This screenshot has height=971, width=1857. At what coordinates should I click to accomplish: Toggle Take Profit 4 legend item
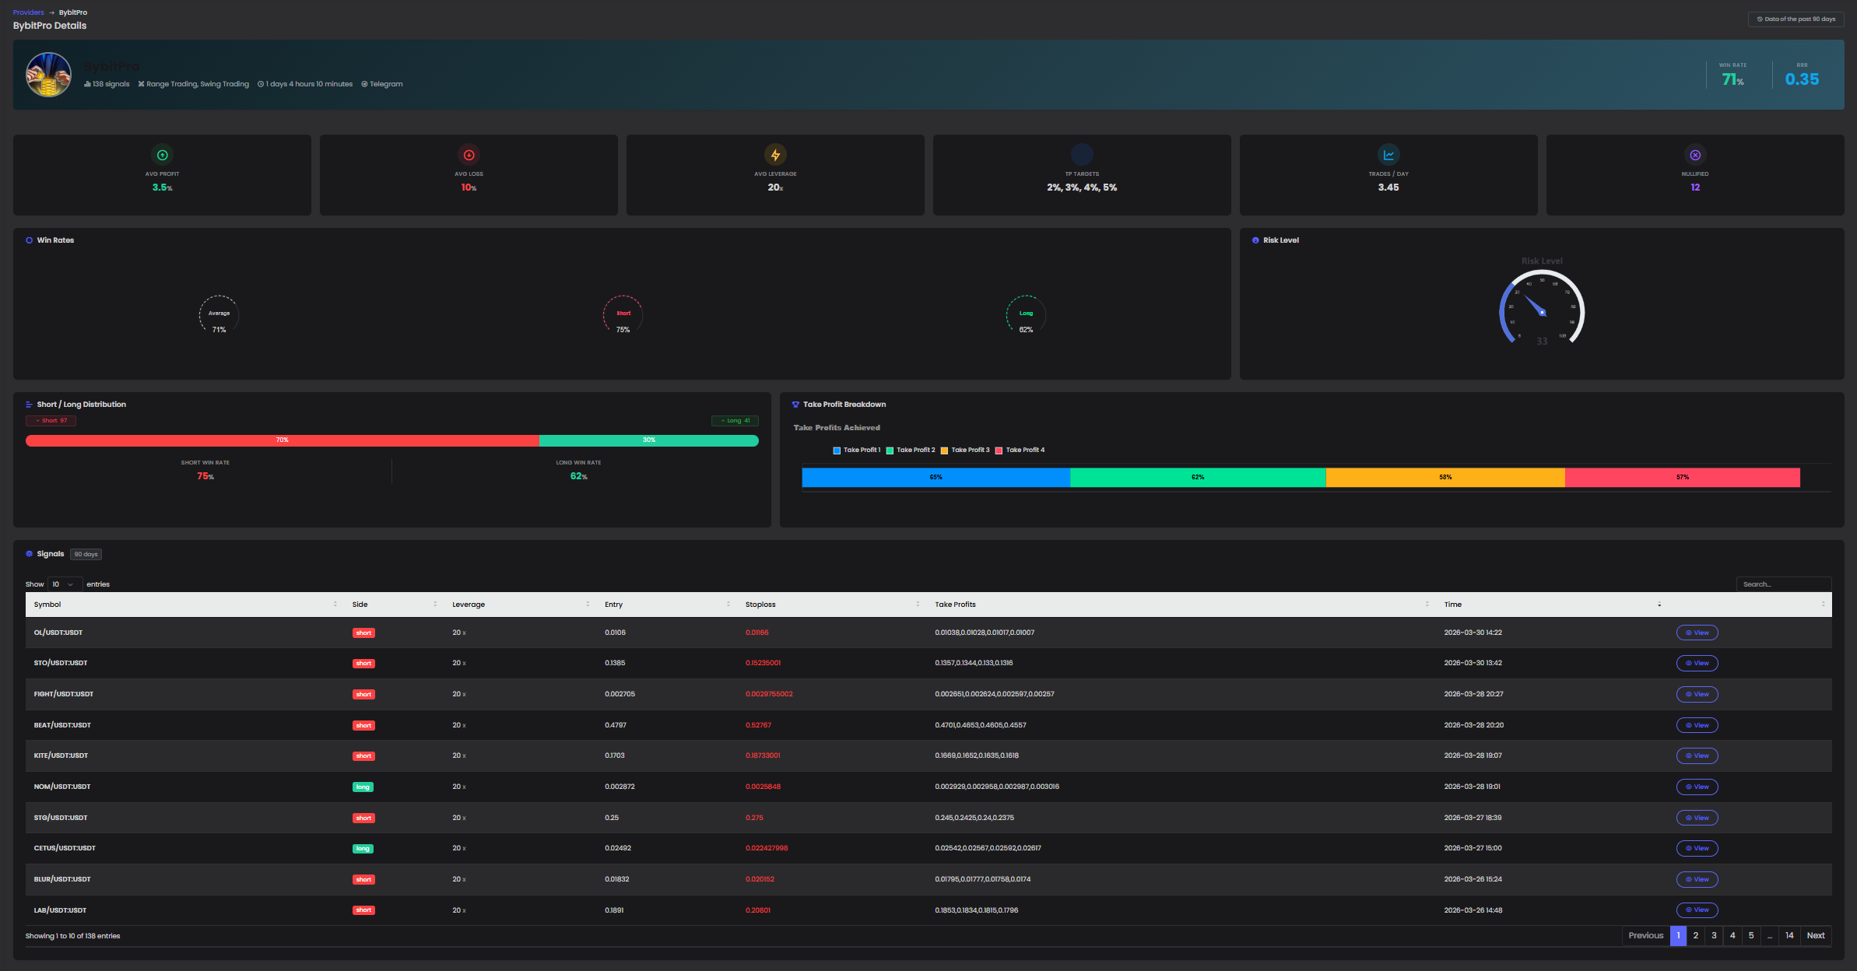click(1020, 450)
